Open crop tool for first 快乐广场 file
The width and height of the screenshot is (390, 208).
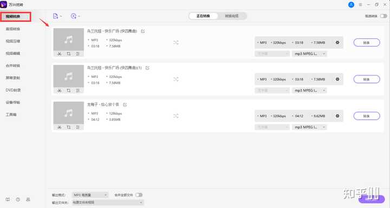click(x=69, y=54)
